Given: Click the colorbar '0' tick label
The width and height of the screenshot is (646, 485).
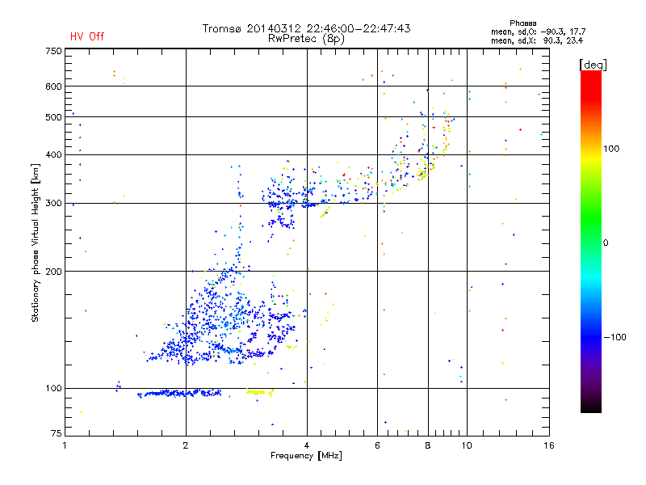Looking at the screenshot, I should click(x=606, y=243).
